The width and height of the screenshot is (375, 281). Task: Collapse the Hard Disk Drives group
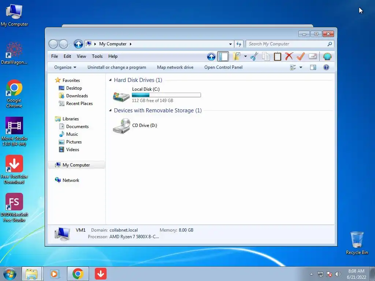click(x=110, y=80)
